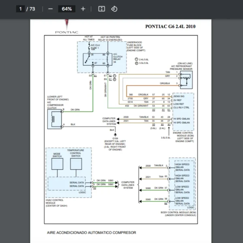Click the zoom out minus button
This screenshot has width=243, height=243.
tap(50, 9)
